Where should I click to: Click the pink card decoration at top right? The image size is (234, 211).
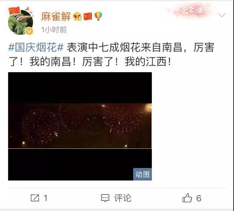pyautogui.click(x=192, y=11)
